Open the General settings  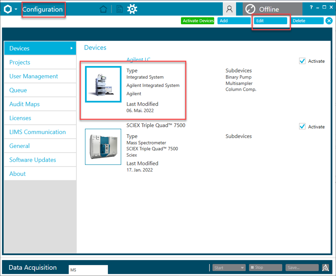point(40,146)
